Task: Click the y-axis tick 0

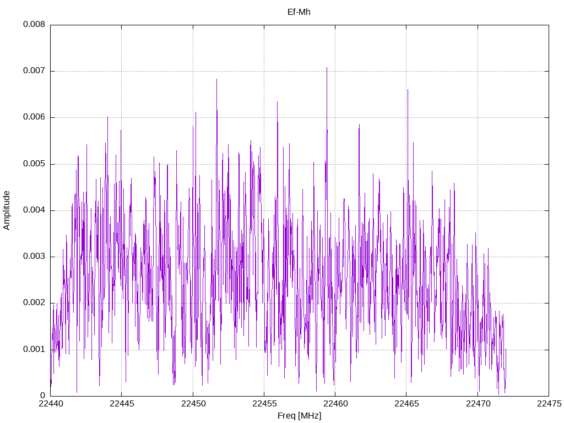Action: click(43, 396)
